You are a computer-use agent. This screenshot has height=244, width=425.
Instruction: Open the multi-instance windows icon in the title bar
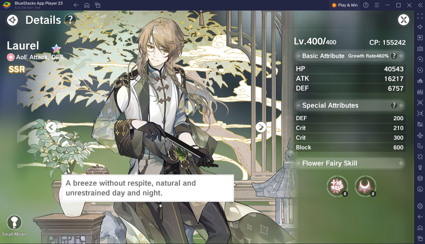click(98, 5)
